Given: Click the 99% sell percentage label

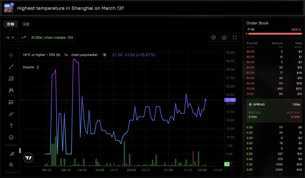Looking at the screenshot, I should (x=295, y=29).
